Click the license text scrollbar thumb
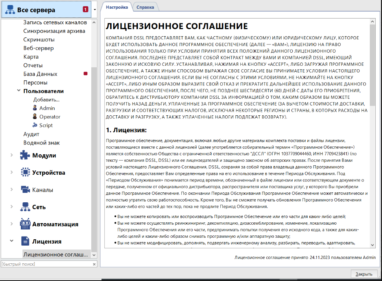 point(372,65)
